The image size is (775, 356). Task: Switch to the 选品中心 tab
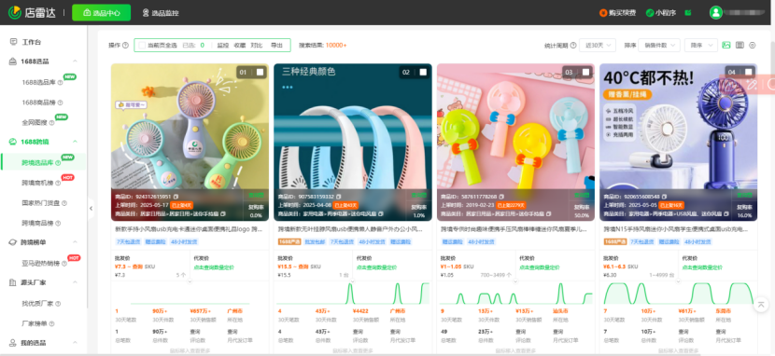[102, 13]
